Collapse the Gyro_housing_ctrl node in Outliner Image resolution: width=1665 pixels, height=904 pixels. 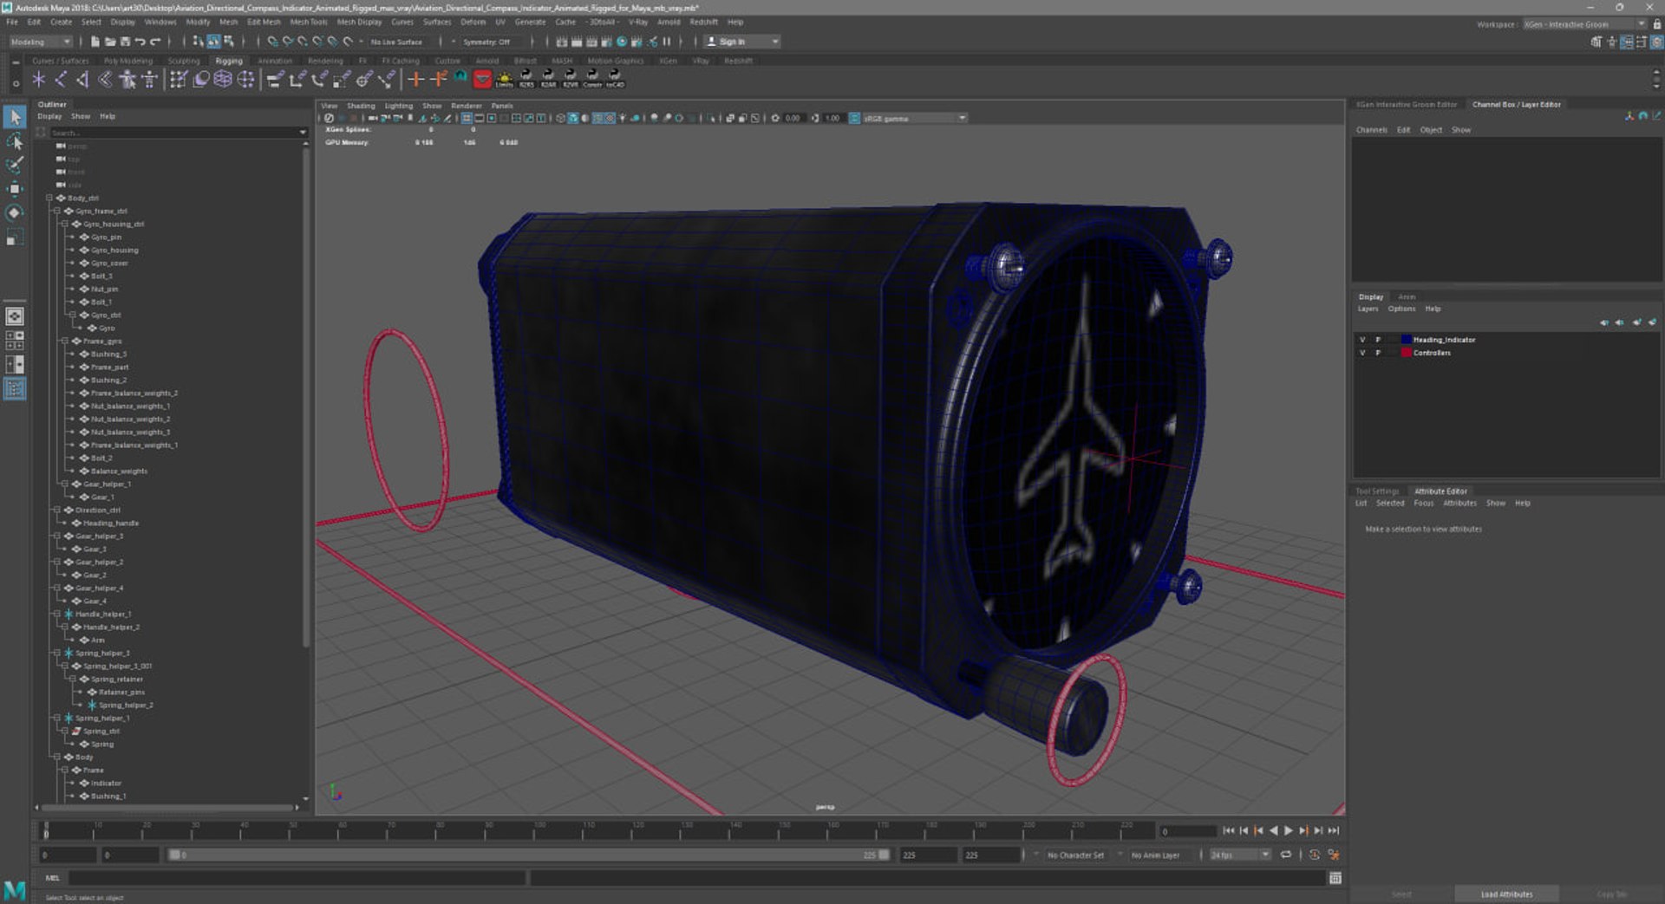click(65, 224)
